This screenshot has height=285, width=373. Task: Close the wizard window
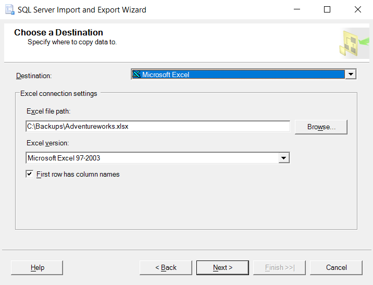coord(358,9)
